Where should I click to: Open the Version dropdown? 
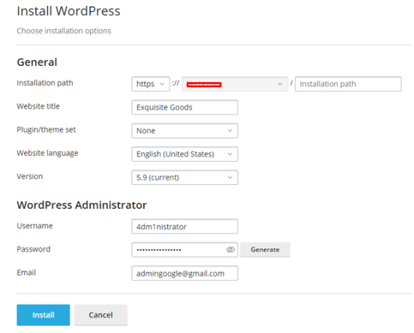coord(184,178)
